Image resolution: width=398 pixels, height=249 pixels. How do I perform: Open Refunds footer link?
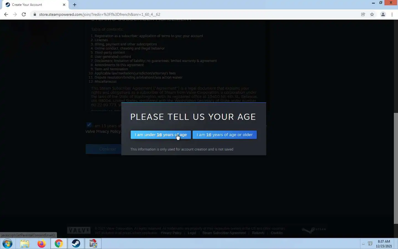pyautogui.click(x=258, y=233)
